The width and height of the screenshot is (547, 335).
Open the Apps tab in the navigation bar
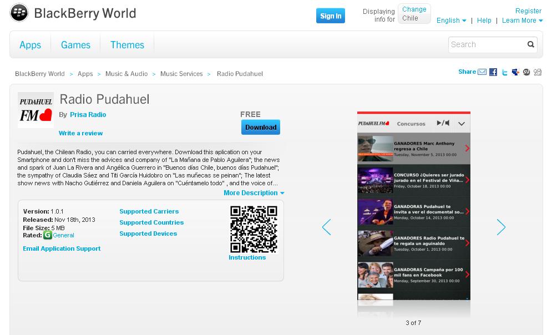[31, 45]
